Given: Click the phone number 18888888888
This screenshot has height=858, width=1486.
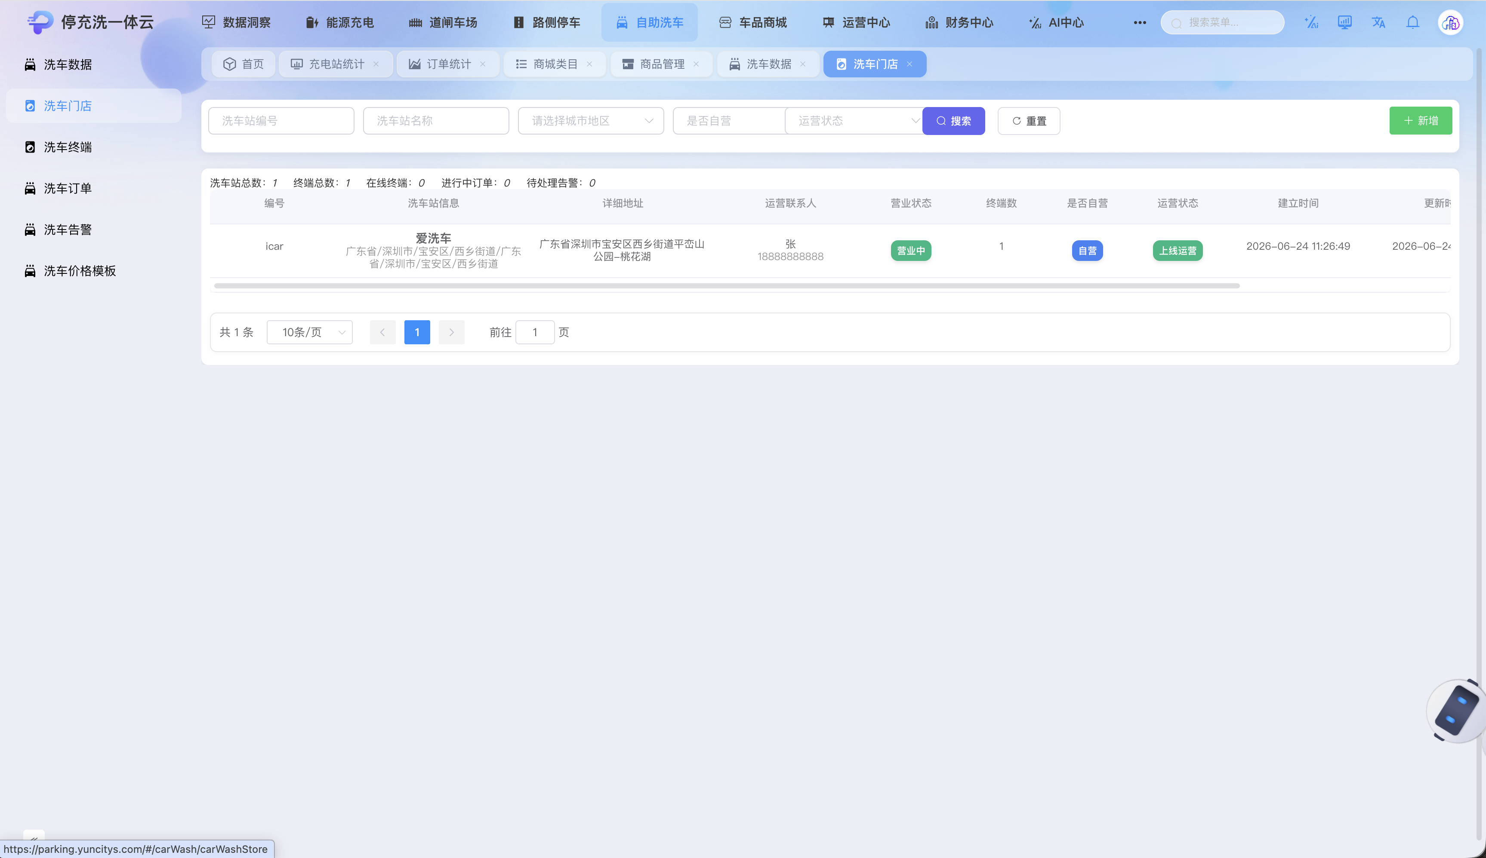Looking at the screenshot, I should coord(790,256).
